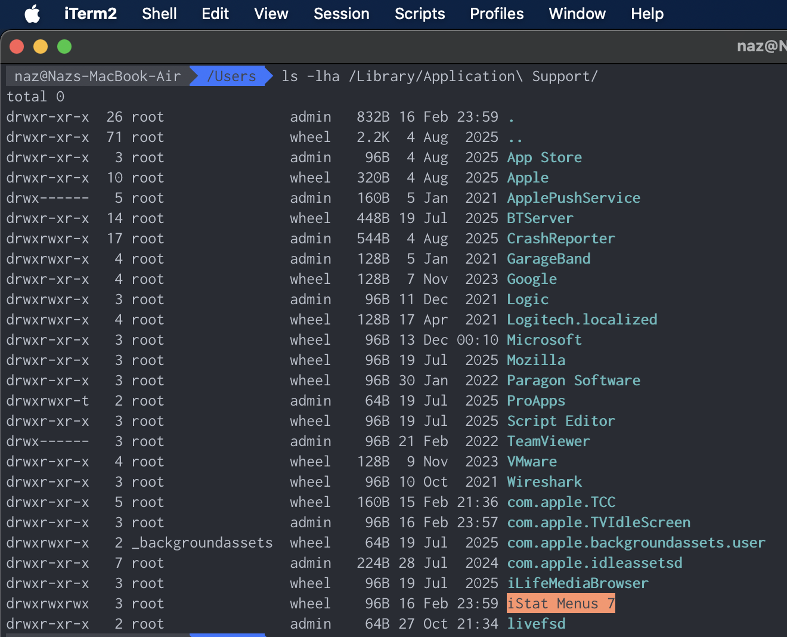Image resolution: width=787 pixels, height=637 pixels.
Task: Click the naz@Nazs-MacBook-Air prompt segment
Action: [x=97, y=76]
